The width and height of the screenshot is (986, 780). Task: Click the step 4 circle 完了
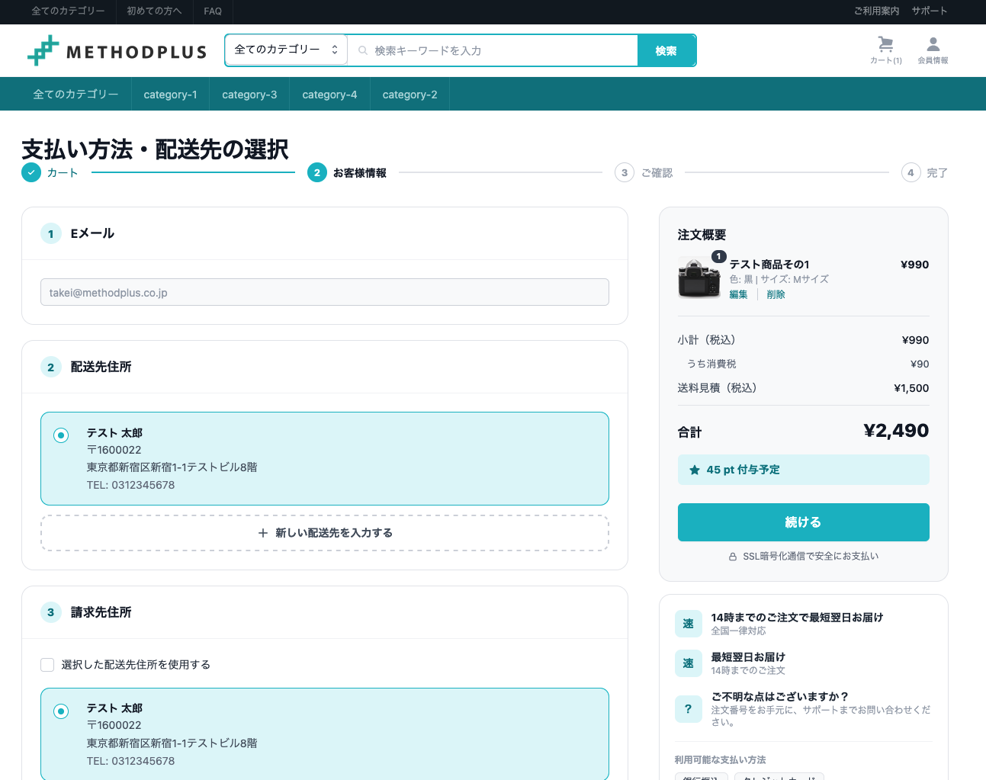[911, 172]
